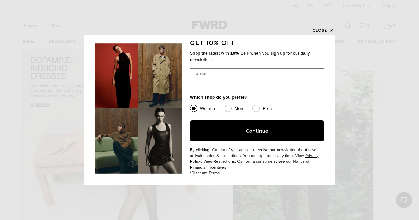Open the CAD currency selector
419x220 pixels.
tap(327, 6)
